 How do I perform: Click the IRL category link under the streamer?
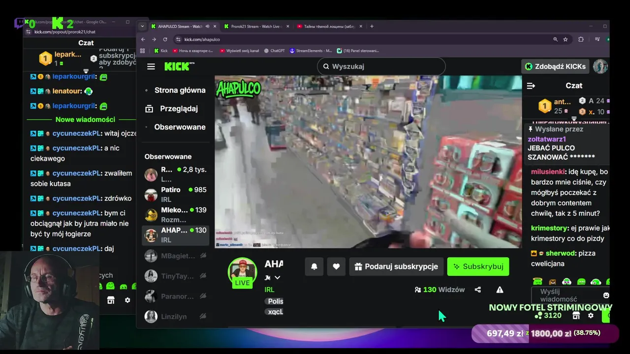(269, 290)
